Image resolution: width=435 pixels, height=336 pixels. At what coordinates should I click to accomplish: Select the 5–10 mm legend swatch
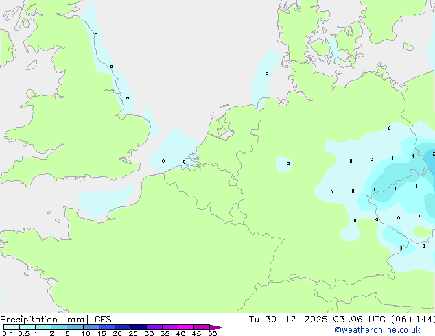75,327
